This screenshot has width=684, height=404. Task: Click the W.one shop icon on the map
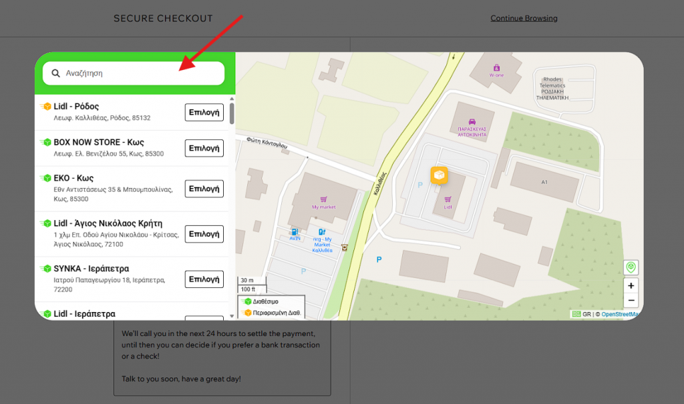tap(496, 67)
